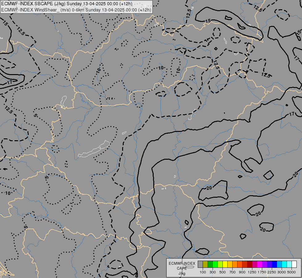
Task: Select the bright green swatch above 300
Action: pos(215,264)
